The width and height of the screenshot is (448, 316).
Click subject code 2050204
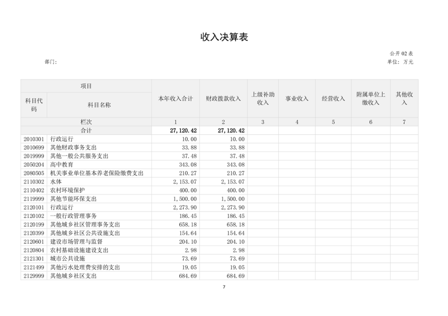[34, 165]
